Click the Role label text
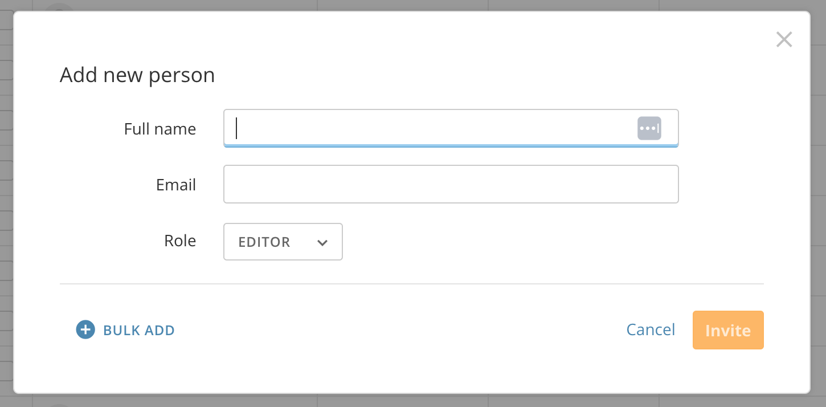This screenshot has width=826, height=407. coord(180,241)
